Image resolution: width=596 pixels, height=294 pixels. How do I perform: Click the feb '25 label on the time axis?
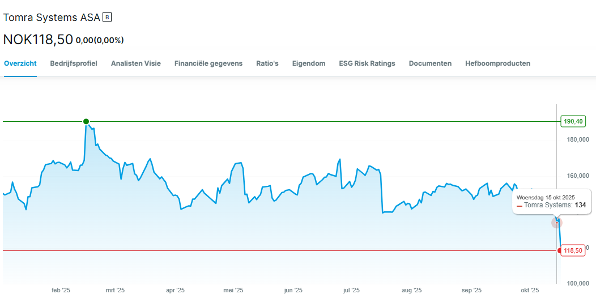[61, 290]
